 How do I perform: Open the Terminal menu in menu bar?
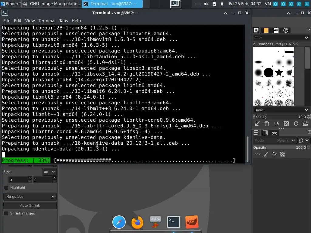47,21
